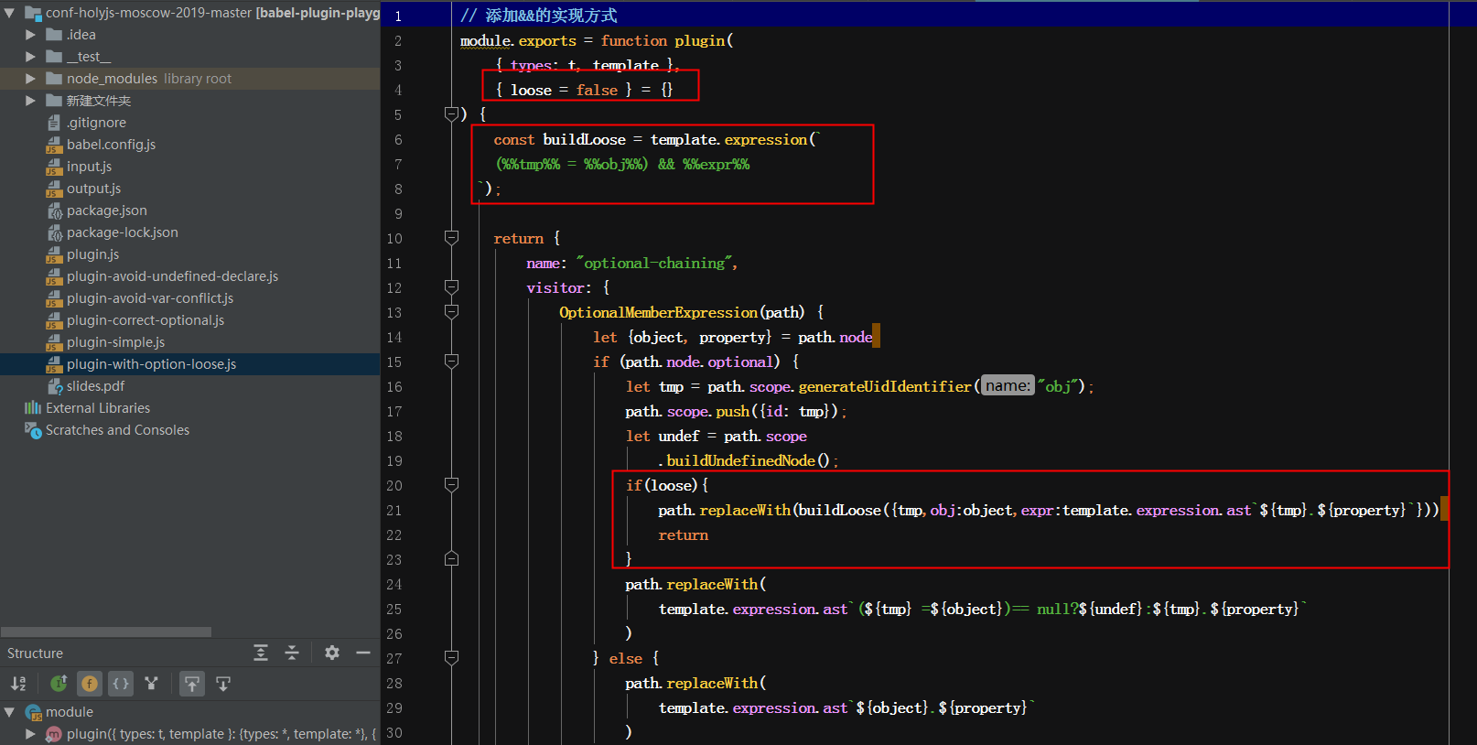Viewport: 1477px width, 745px height.
Task: Click the comment text on line 1
Action: [539, 16]
